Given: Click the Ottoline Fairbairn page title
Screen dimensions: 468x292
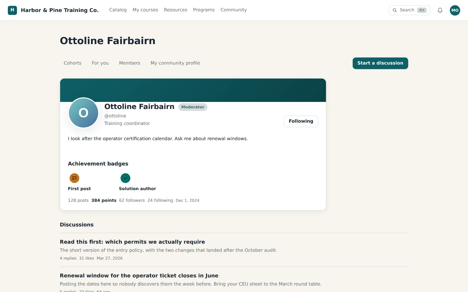Looking at the screenshot, I should coord(108,41).
